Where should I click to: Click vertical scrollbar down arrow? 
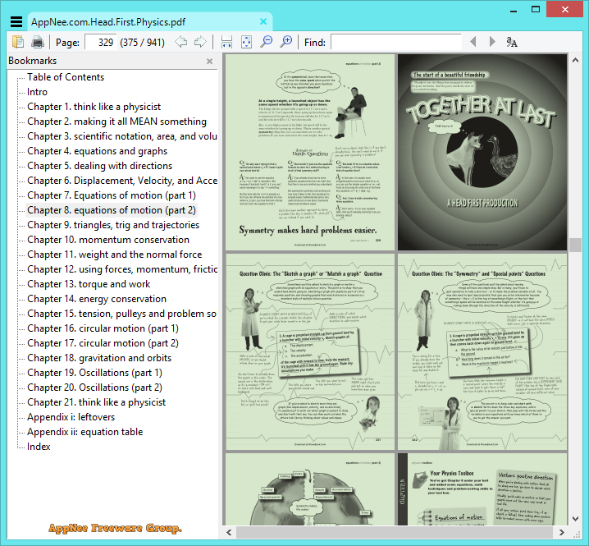click(x=575, y=519)
